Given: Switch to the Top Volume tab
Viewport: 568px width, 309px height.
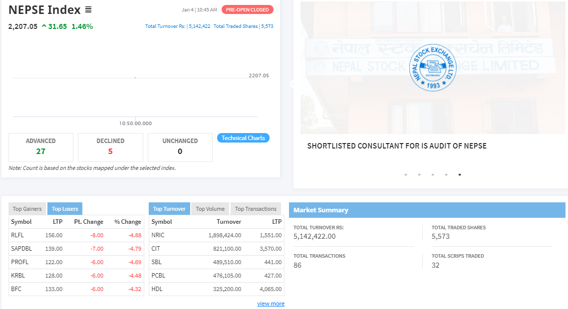Looking at the screenshot, I should (x=210, y=209).
